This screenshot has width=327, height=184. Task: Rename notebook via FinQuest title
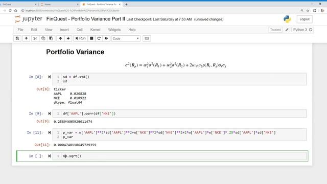(x=85, y=19)
